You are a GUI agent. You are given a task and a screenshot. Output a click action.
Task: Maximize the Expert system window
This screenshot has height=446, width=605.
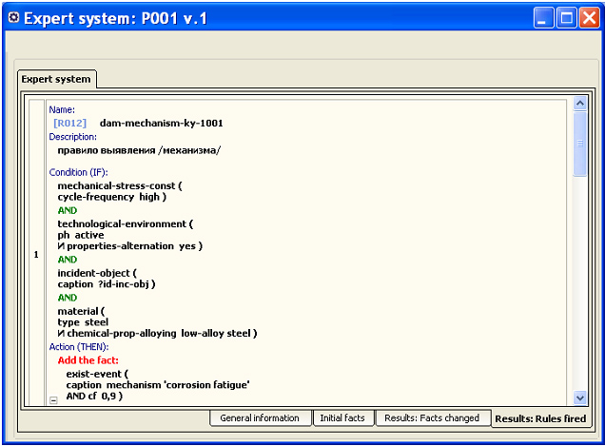[566, 18]
